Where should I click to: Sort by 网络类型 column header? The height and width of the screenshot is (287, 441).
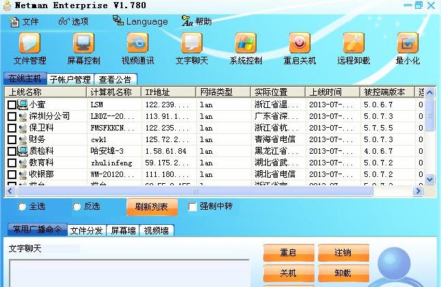224,92
